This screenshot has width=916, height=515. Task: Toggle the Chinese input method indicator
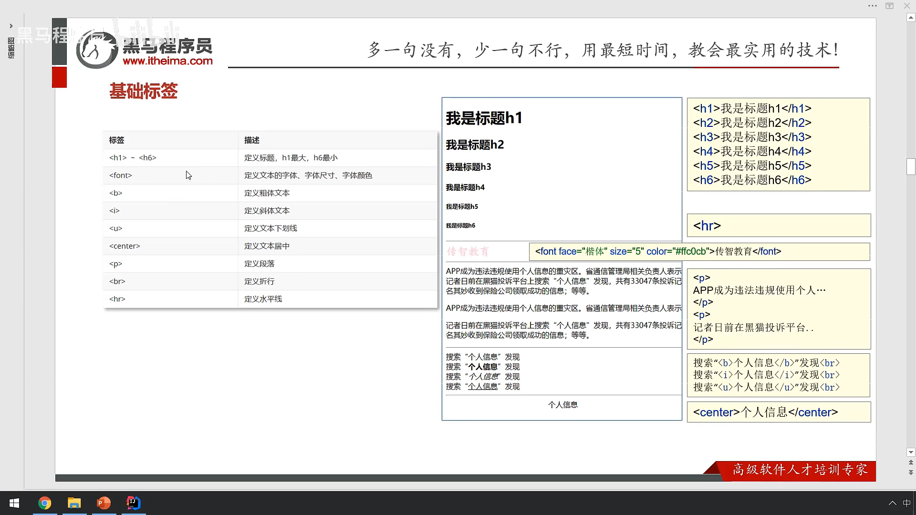coord(906,503)
